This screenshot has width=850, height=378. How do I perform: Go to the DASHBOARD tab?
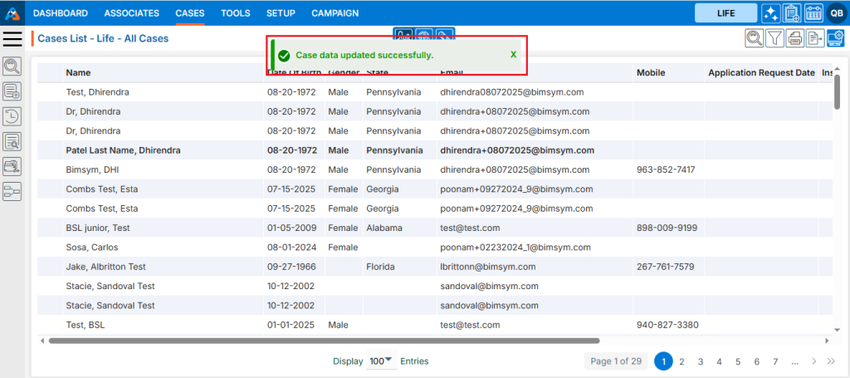point(61,13)
